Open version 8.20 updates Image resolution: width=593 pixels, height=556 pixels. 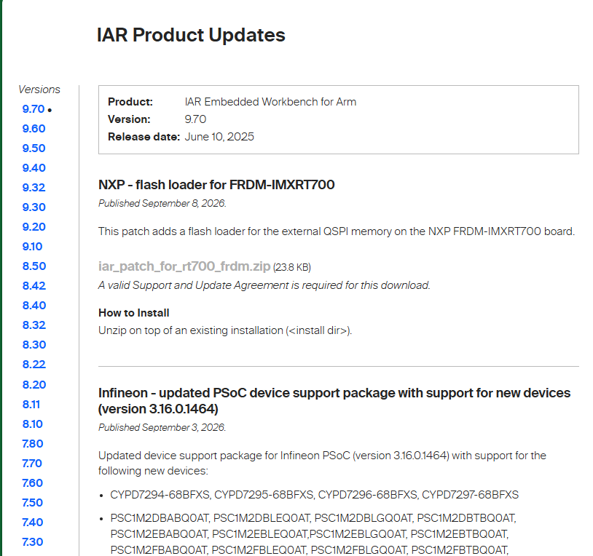coord(34,385)
